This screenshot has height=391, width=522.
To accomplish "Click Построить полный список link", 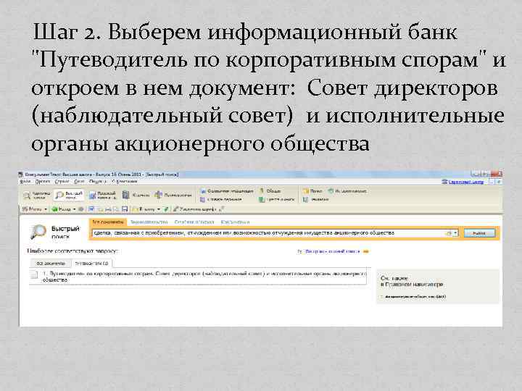I will [332, 252].
